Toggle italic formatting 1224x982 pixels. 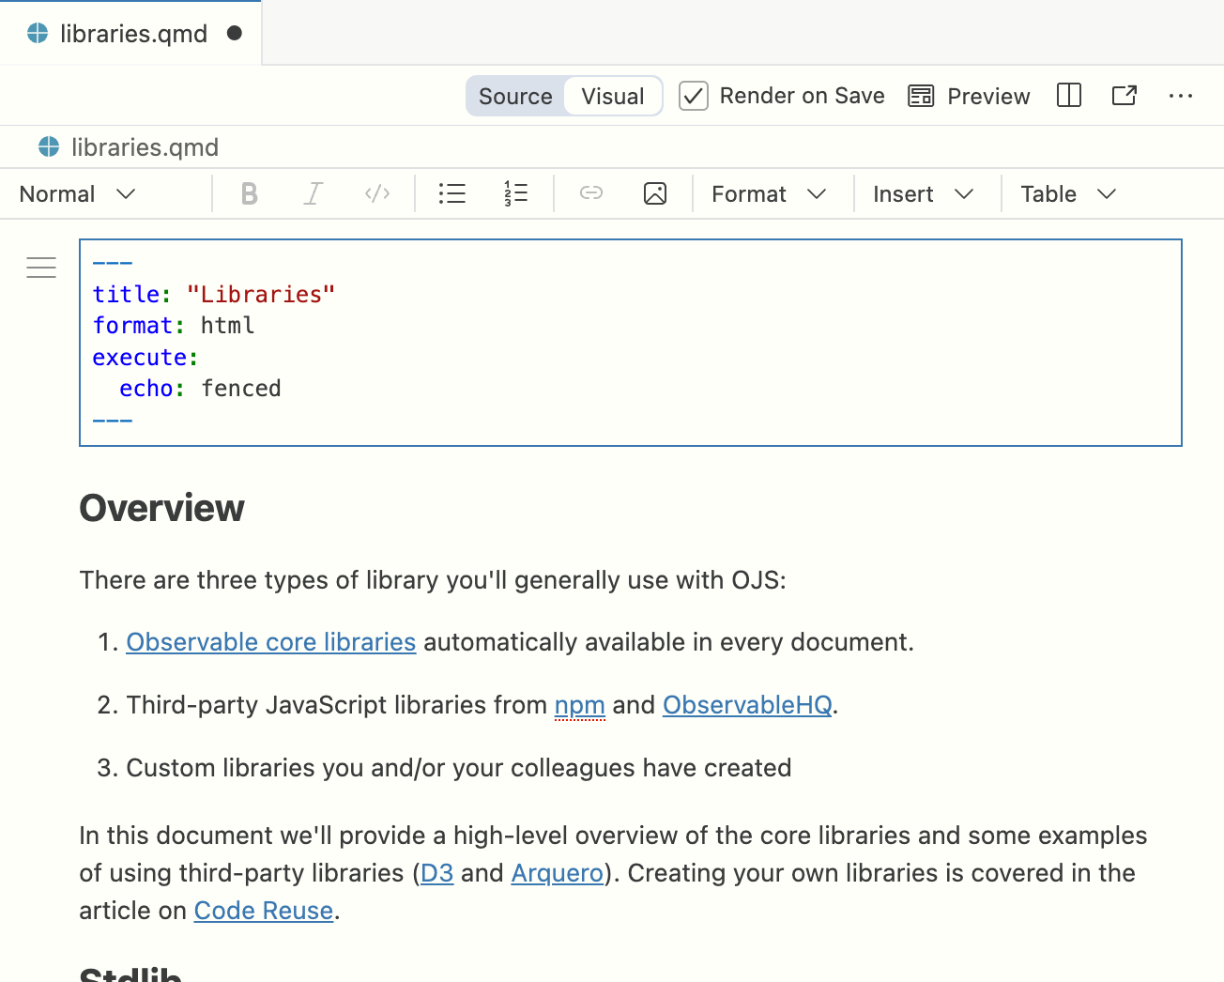[x=313, y=193]
